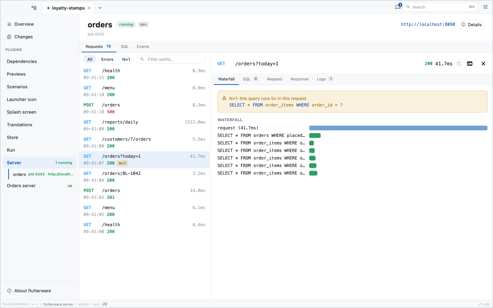493x308 pixels.
Task: Click the Details button
Action: 471,25
